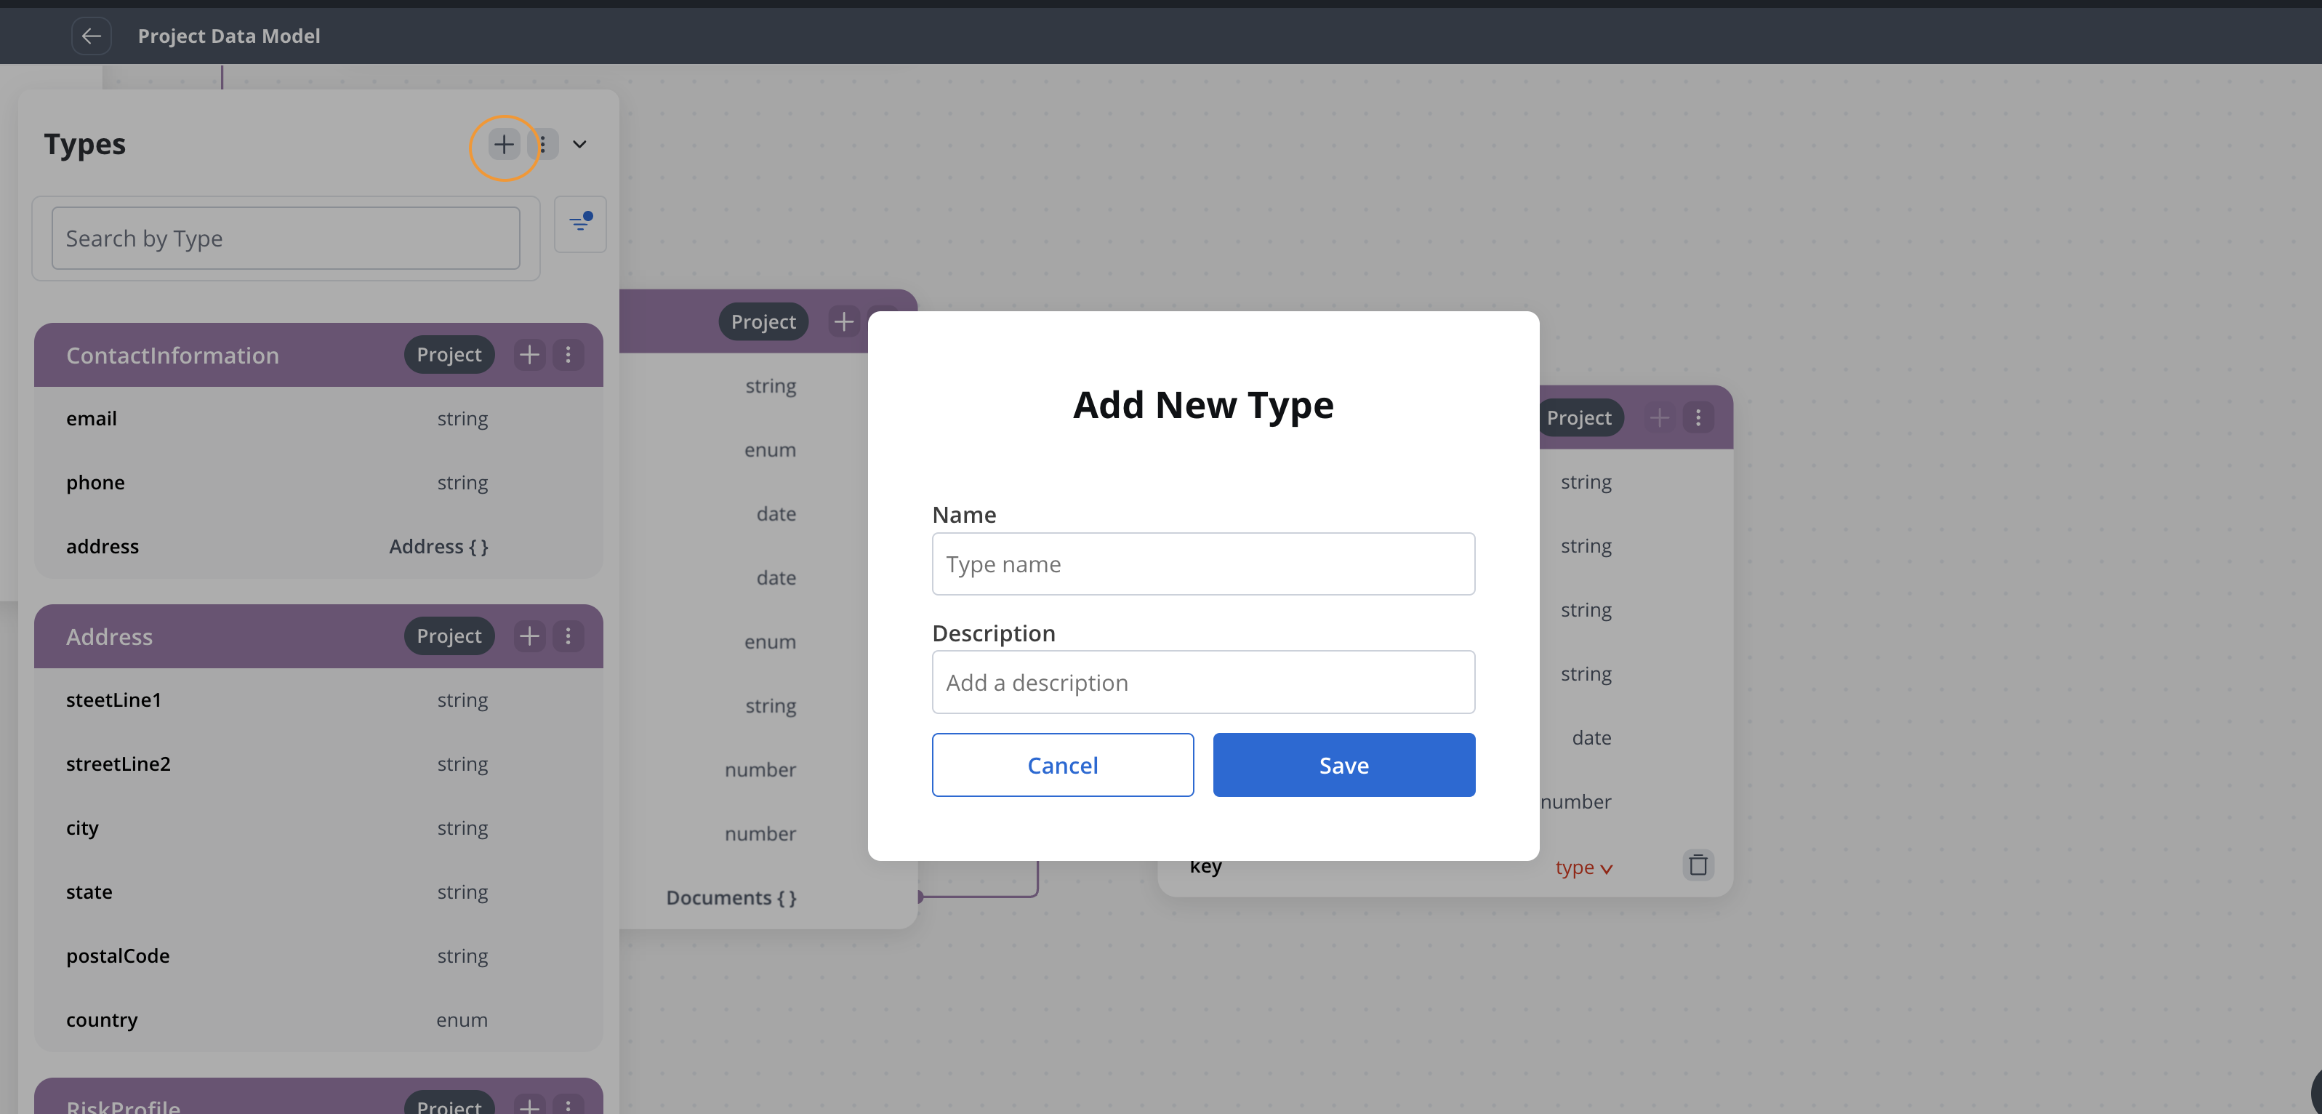This screenshot has width=2322, height=1114.
Task: Select the steetLine1 field
Action: coord(318,700)
